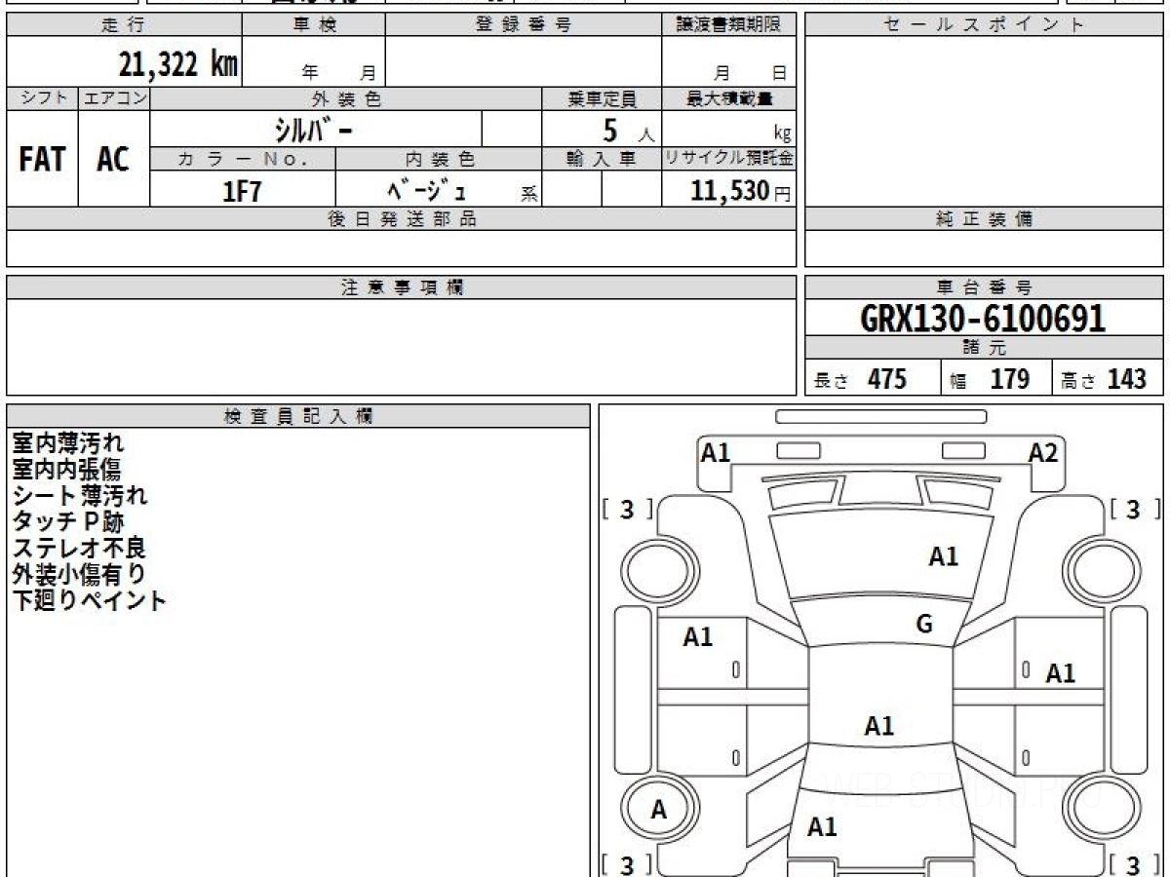Click the 輸入車 header

pos(602,159)
